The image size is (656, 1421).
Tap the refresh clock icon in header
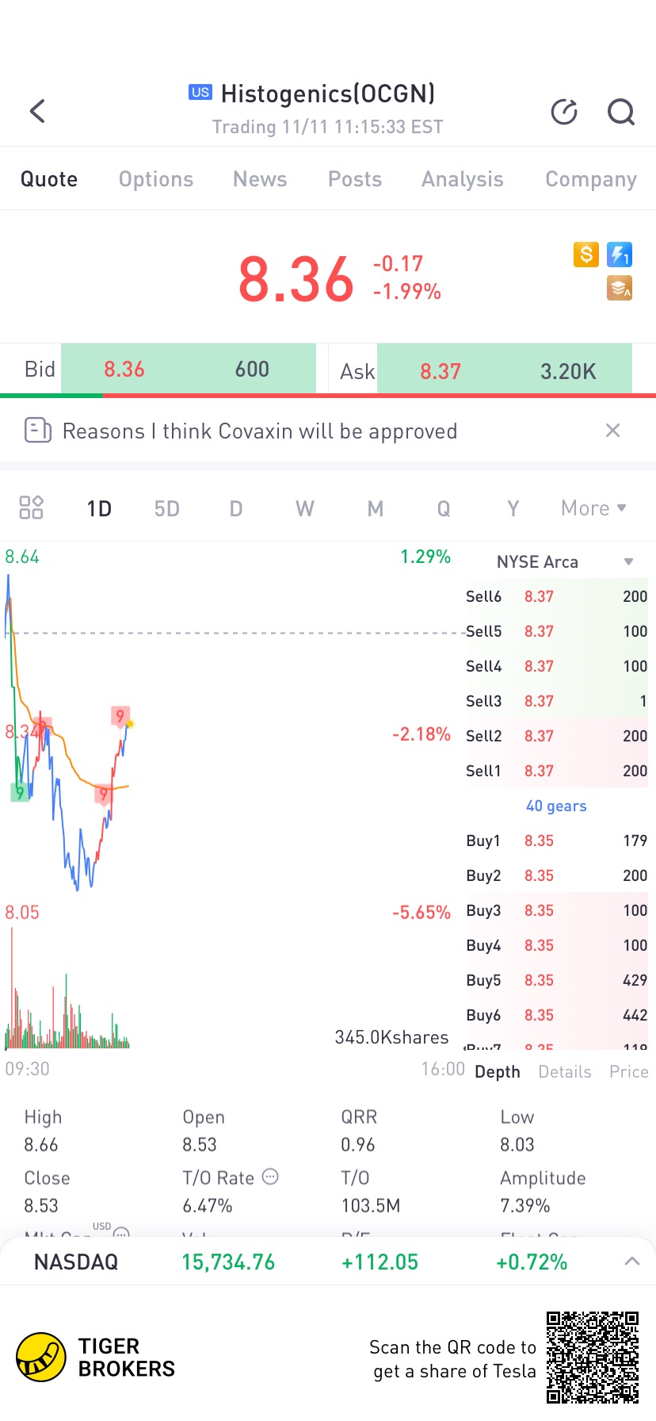coord(564,112)
